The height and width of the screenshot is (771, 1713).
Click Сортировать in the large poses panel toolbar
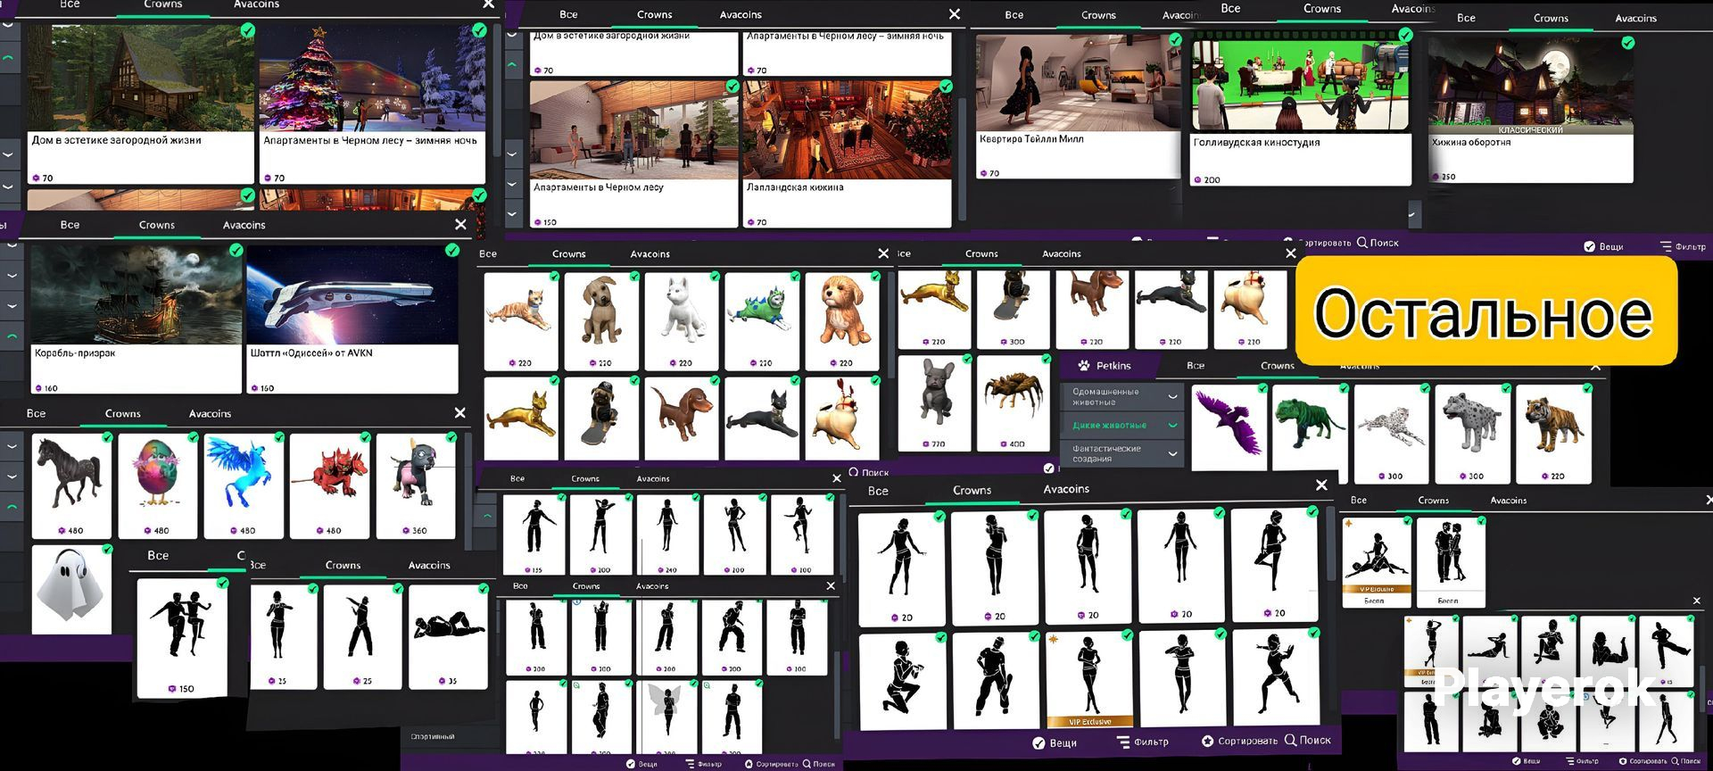pos(1239,741)
